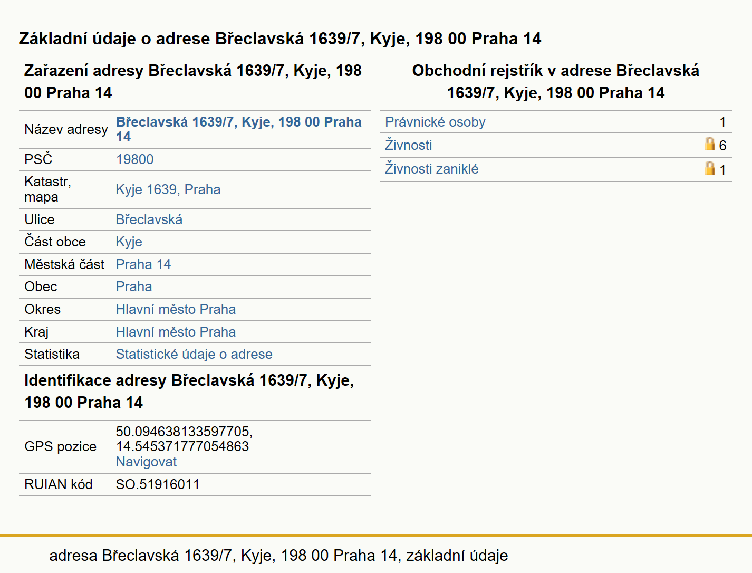752x573 pixels.
Task: Open Hlavní město Praha in Kraj row
Action: [176, 332]
